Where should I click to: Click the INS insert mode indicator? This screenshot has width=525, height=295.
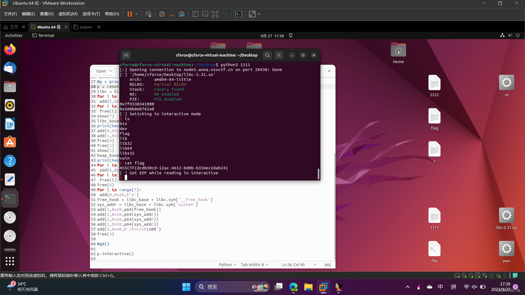pos(328,265)
